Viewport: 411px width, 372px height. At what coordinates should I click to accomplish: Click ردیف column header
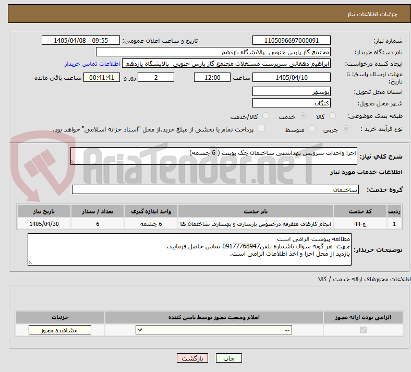[x=394, y=211]
